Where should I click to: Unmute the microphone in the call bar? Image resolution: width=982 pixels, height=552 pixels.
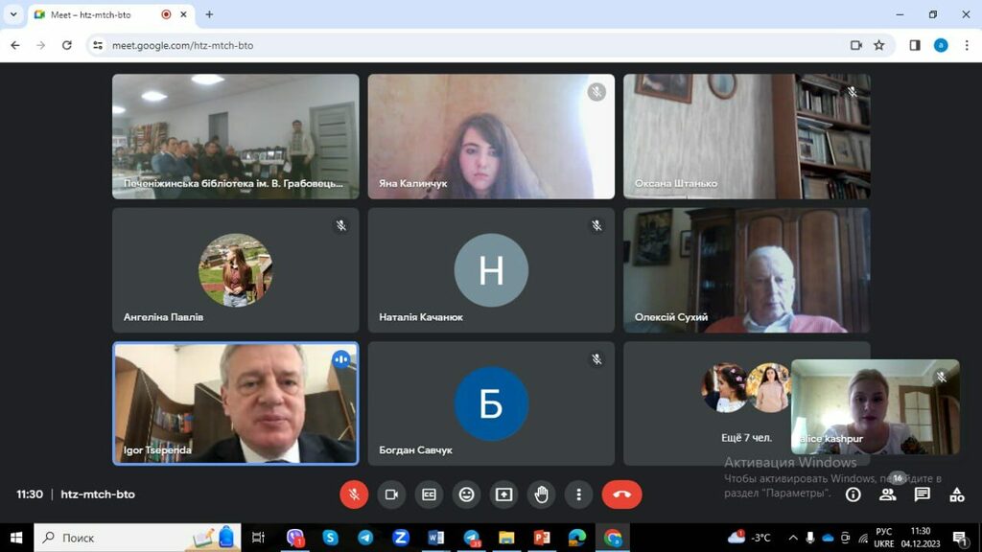[x=354, y=494]
